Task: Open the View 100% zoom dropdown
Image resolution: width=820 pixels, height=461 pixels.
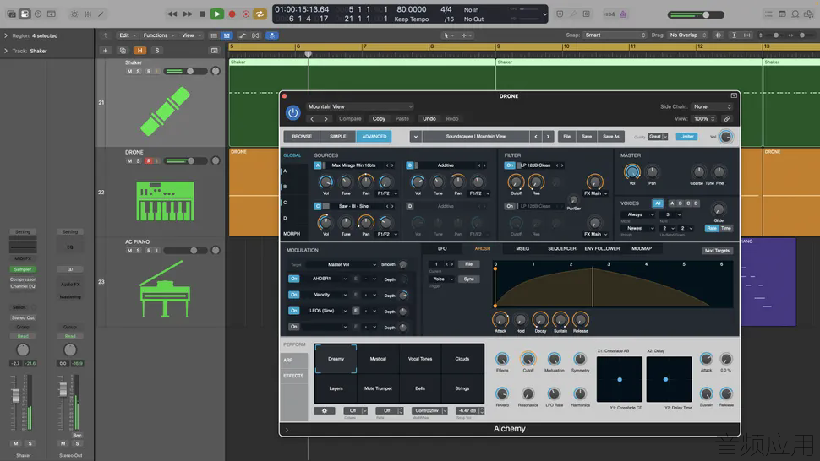Action: click(x=704, y=118)
